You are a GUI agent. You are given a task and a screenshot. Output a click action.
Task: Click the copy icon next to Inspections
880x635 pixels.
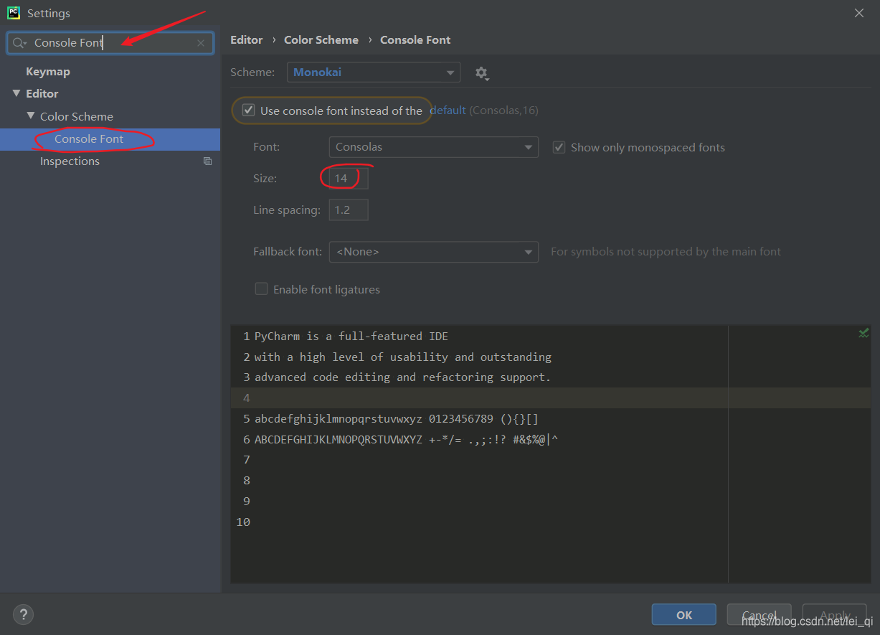(x=207, y=161)
